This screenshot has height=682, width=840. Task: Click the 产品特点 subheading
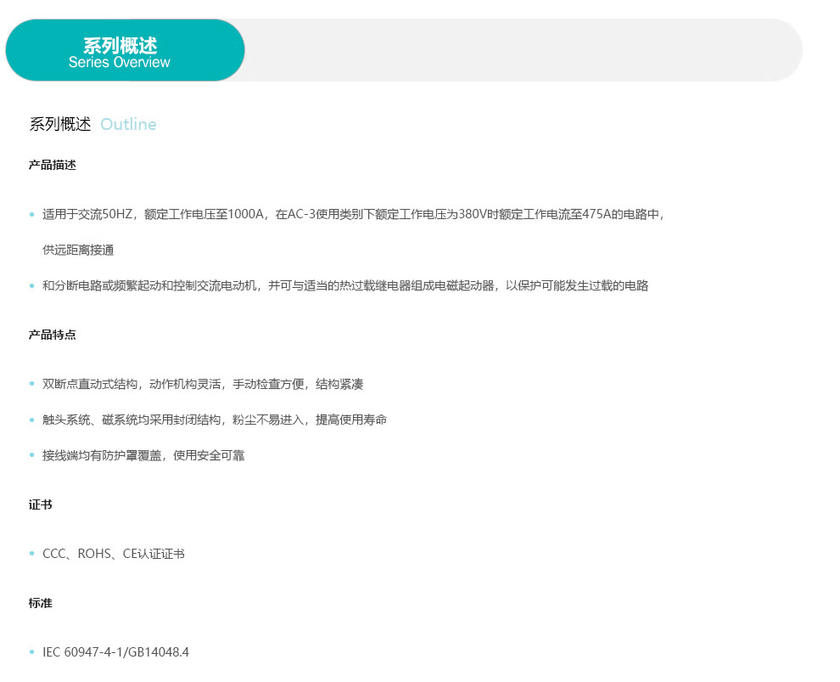[53, 335]
